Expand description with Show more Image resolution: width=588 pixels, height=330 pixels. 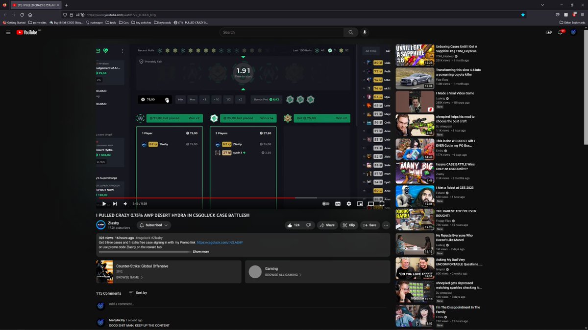click(x=201, y=252)
